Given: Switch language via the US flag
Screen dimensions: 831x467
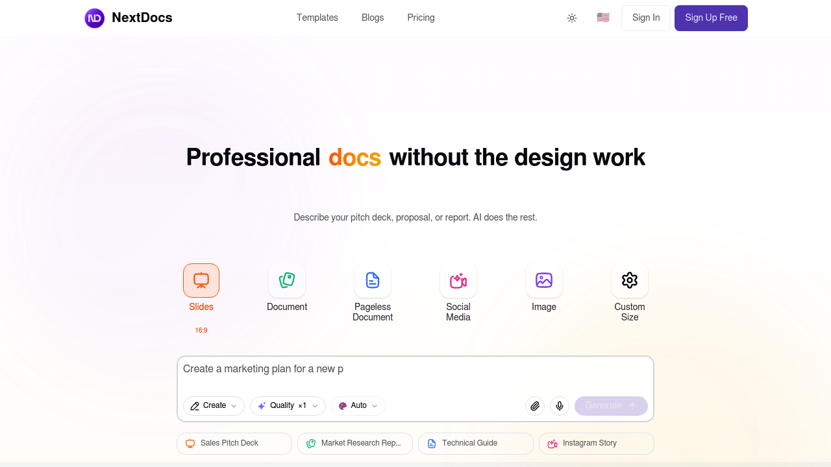Looking at the screenshot, I should tap(602, 18).
